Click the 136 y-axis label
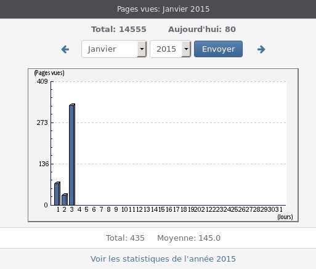316x269 pixels. [44, 164]
